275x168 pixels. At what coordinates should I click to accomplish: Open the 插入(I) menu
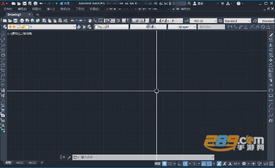[51, 9]
